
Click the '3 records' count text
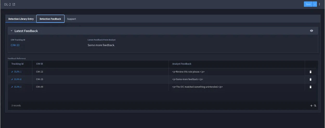[x=16, y=106]
